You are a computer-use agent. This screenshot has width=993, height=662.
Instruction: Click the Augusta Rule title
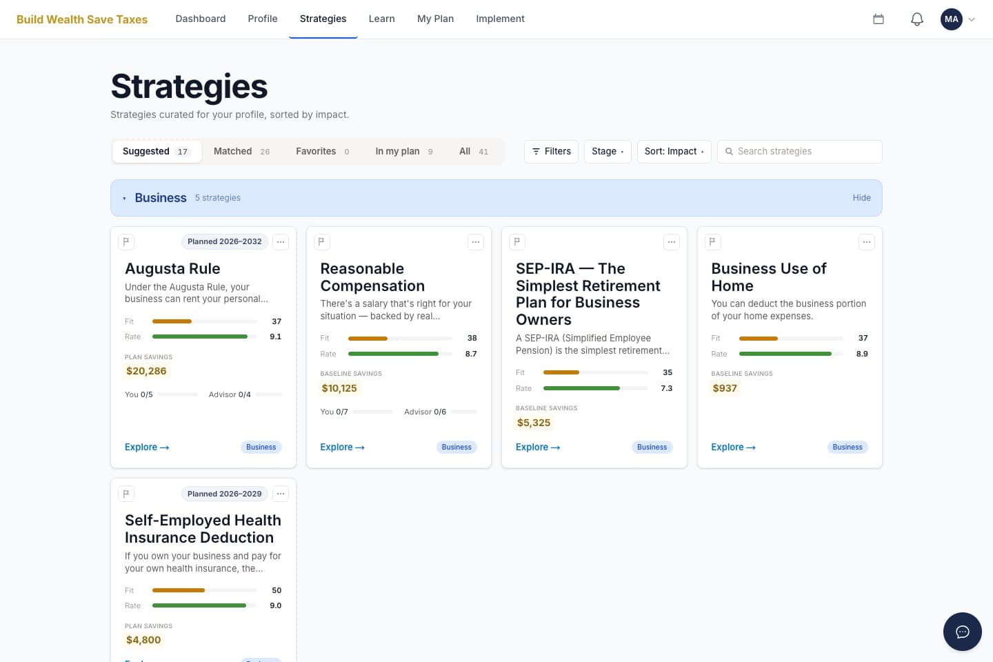172,269
